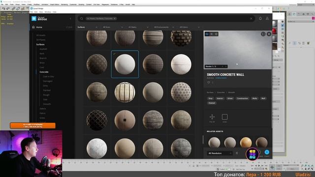Select 3D Plants in the sidebar

(41, 40)
